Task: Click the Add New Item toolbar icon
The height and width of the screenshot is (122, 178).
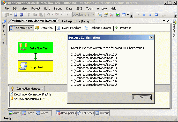Action: [7, 15]
